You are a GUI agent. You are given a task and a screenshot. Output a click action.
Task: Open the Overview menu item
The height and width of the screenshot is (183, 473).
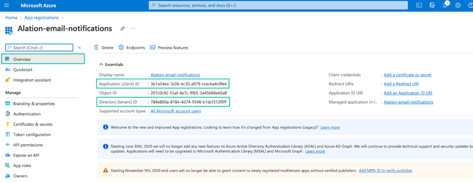click(x=43, y=59)
